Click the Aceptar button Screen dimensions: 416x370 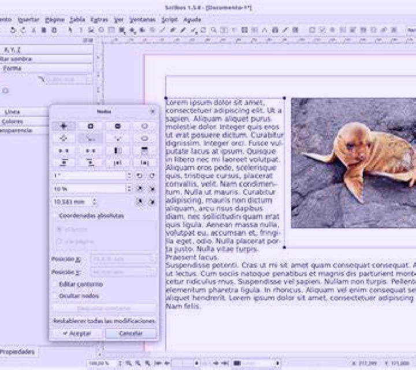coord(77,334)
